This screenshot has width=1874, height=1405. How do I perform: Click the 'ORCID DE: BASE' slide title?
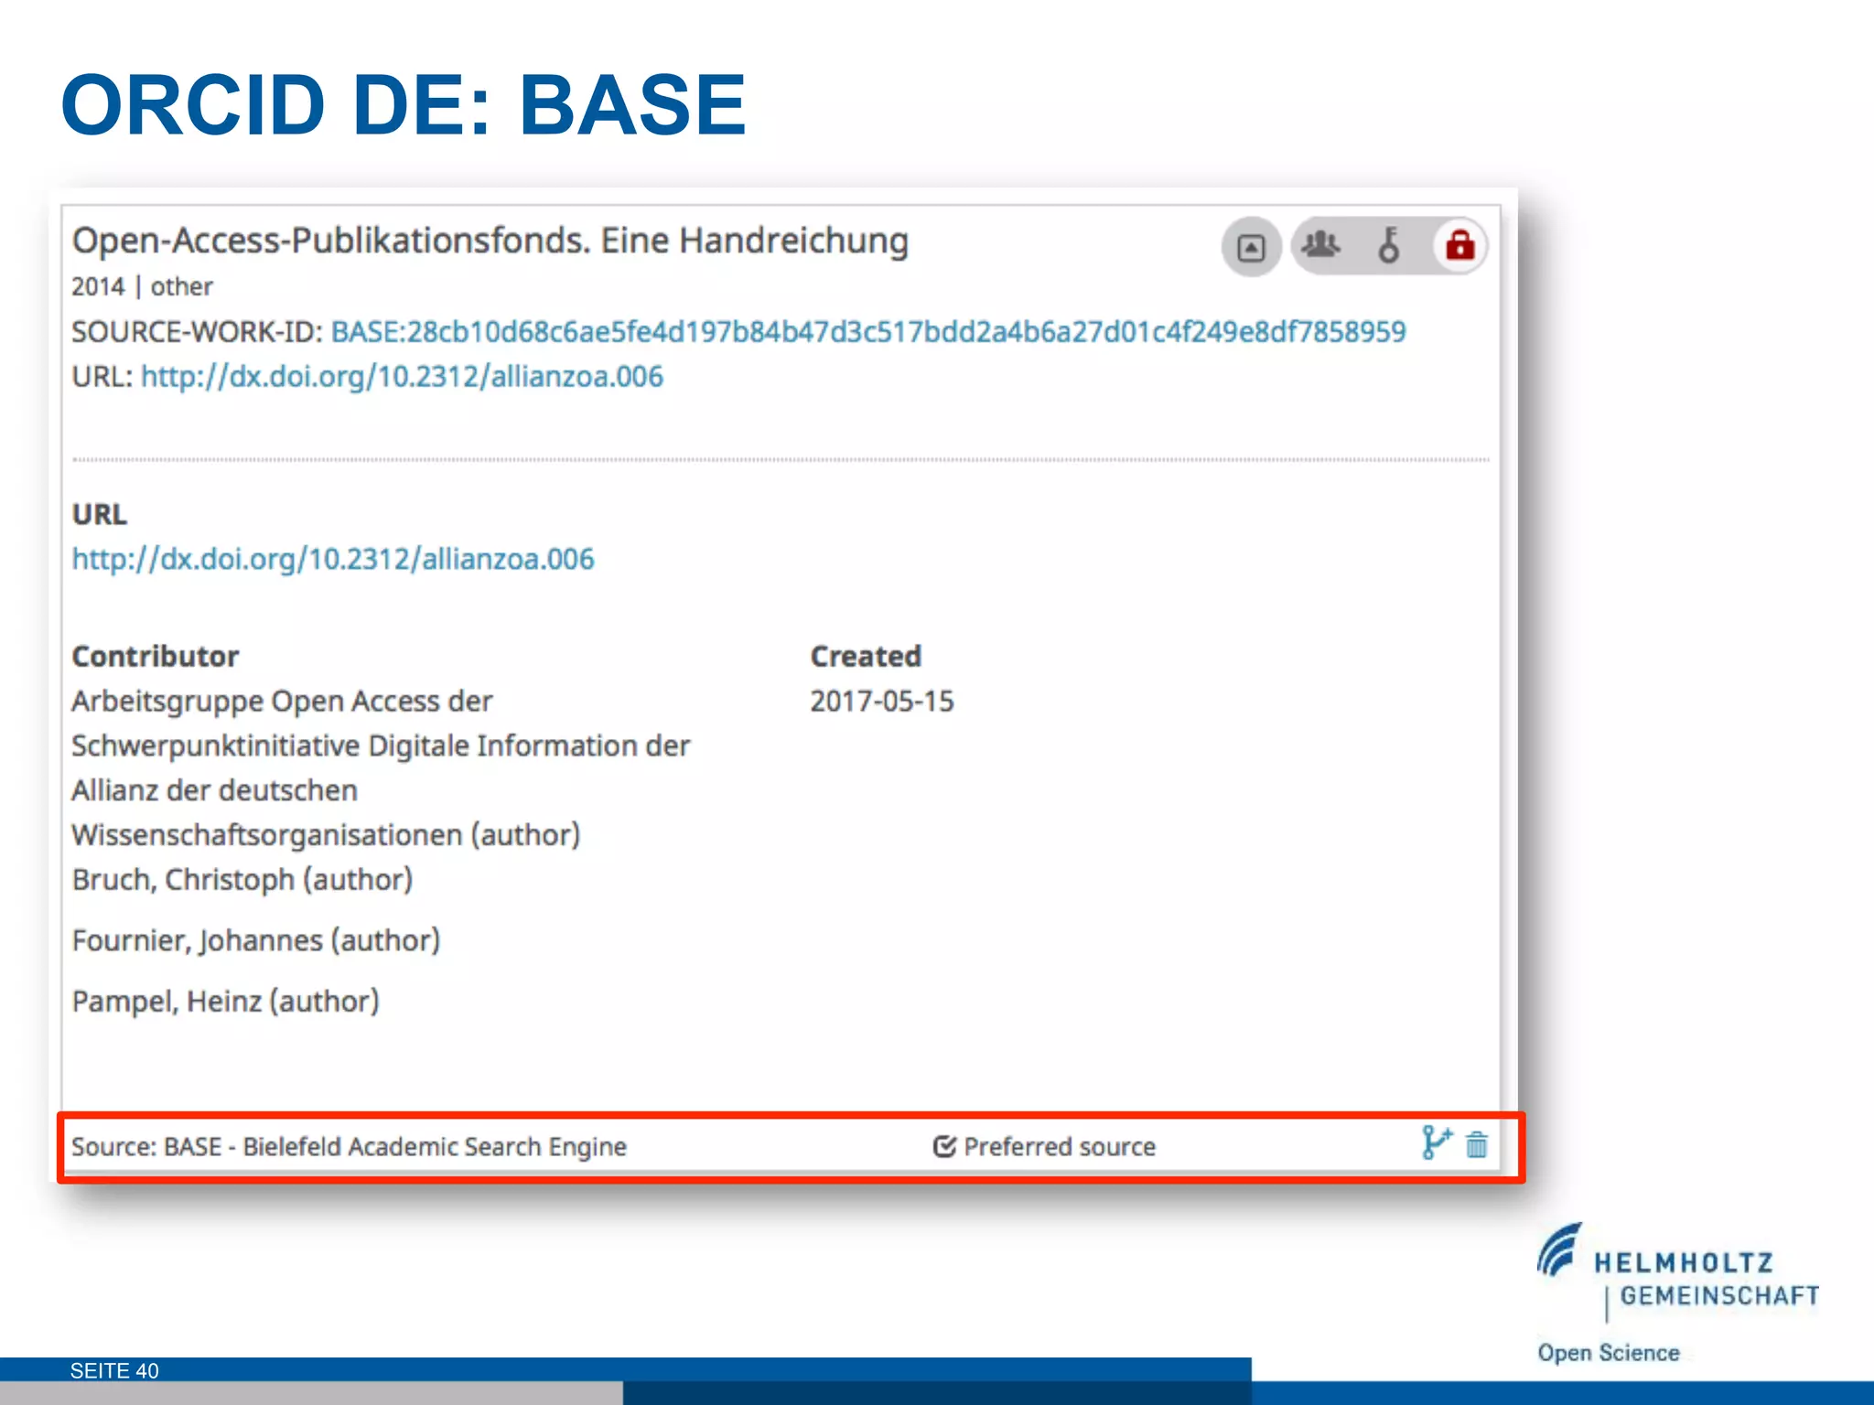404,105
